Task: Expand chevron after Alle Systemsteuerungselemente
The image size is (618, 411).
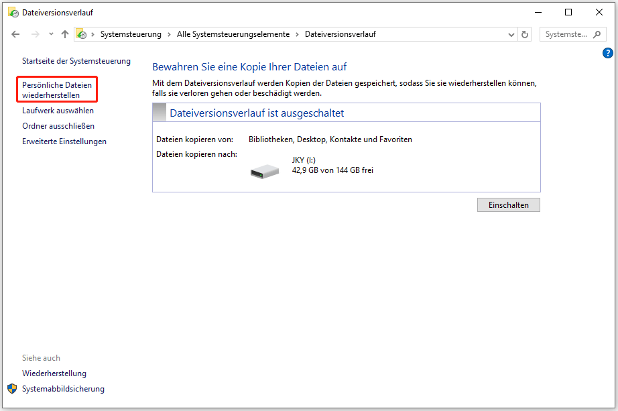Action: (297, 34)
